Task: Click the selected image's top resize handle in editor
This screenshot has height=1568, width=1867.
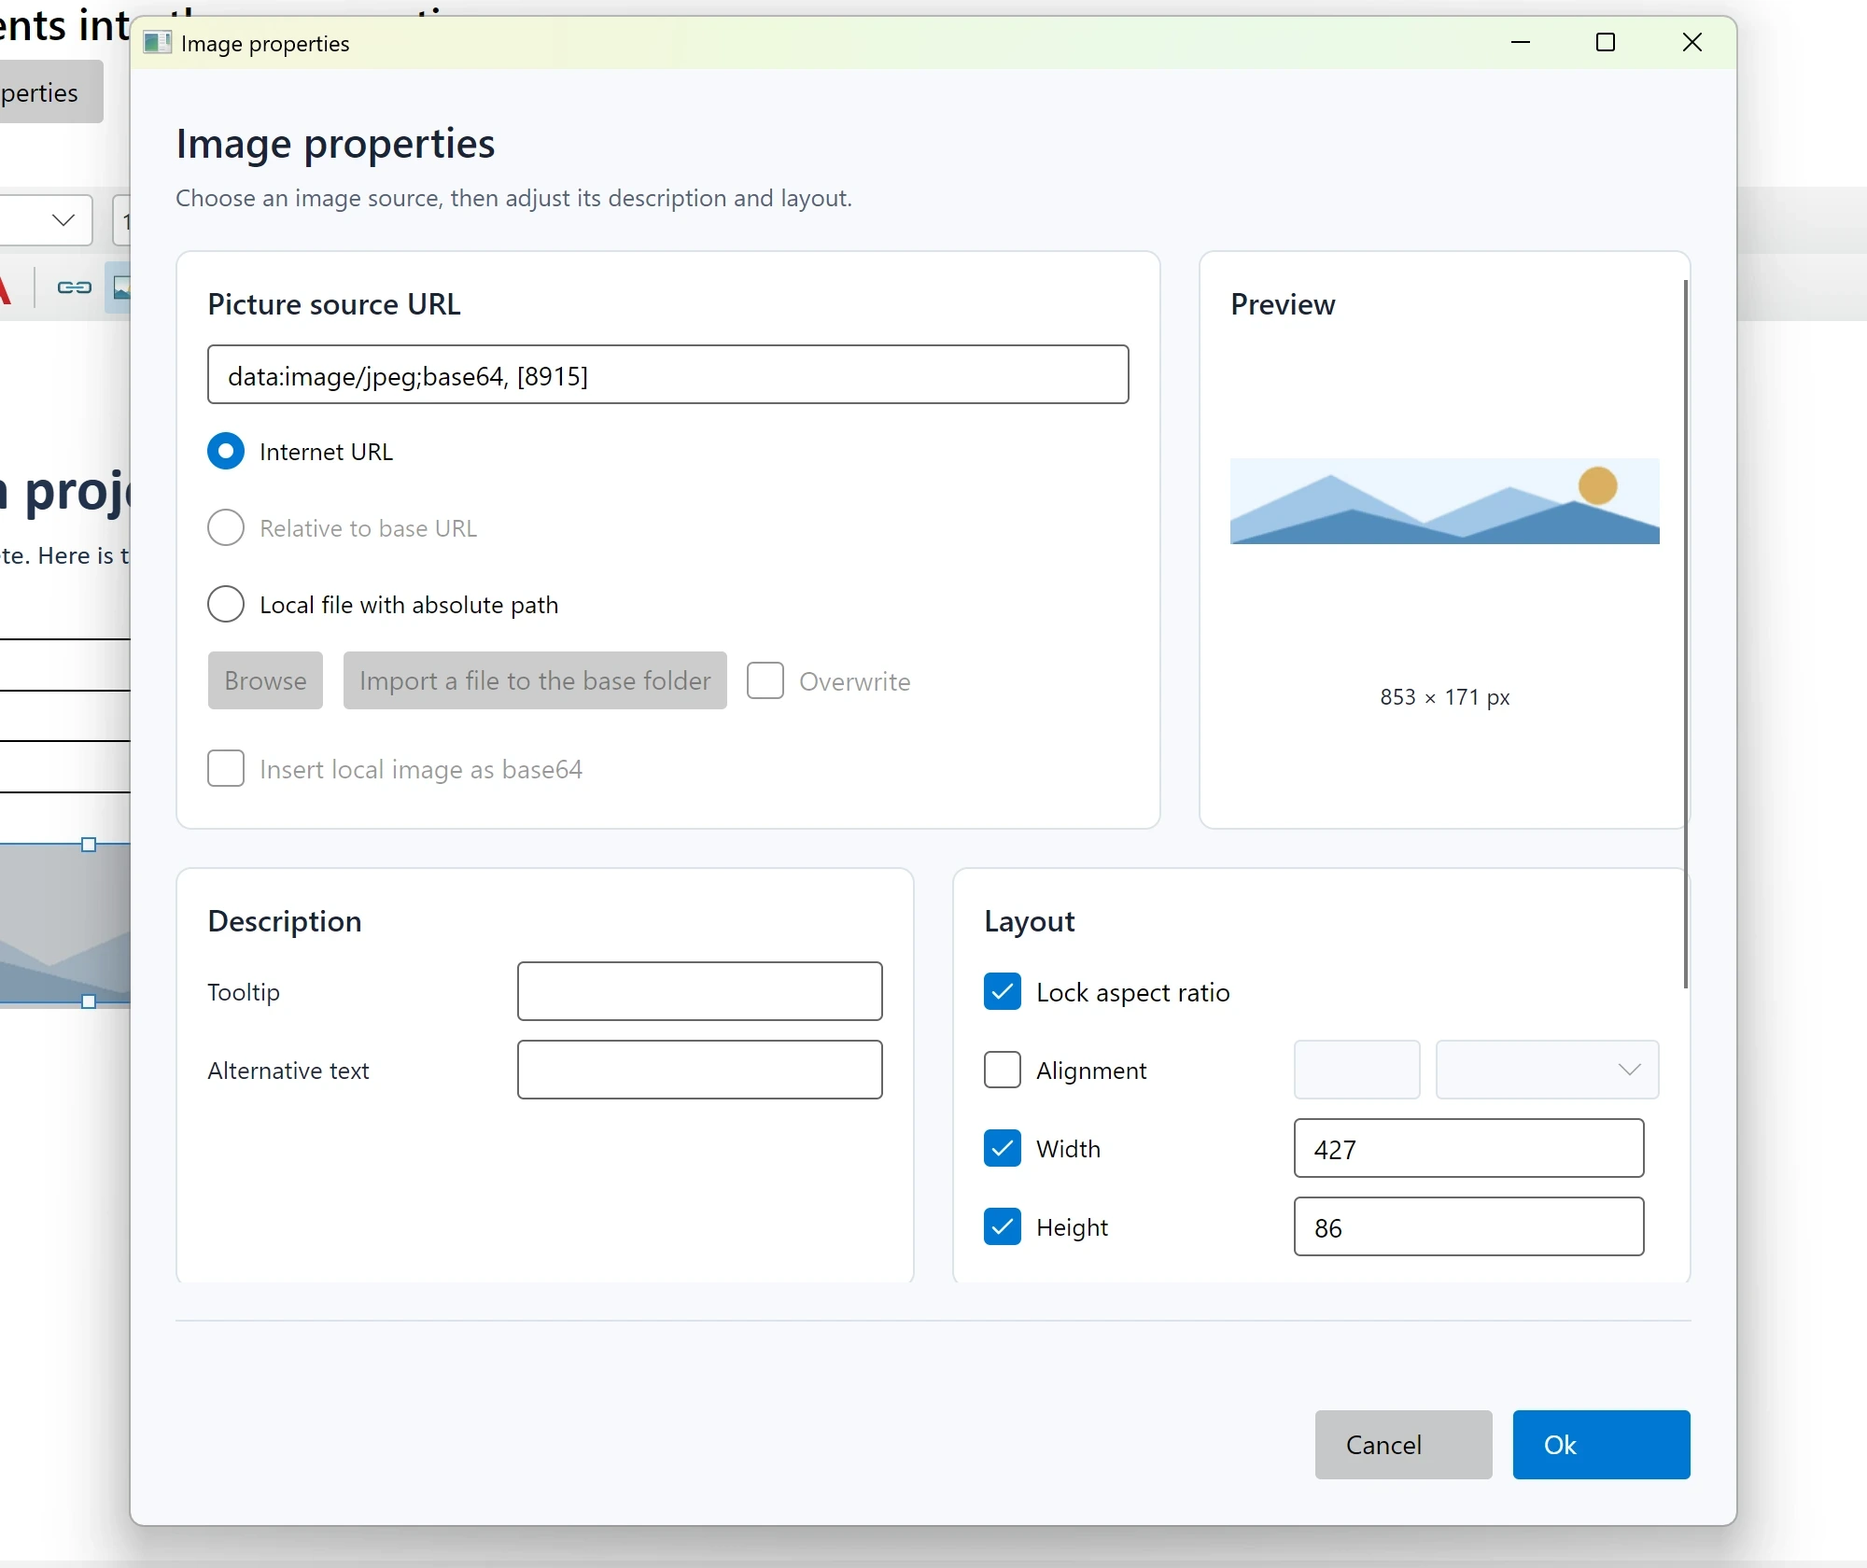Action: (89, 845)
